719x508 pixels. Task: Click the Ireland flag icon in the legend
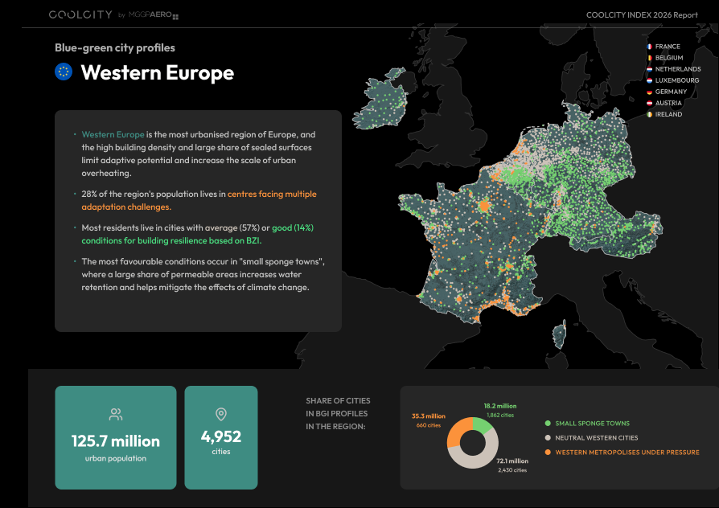pos(649,114)
